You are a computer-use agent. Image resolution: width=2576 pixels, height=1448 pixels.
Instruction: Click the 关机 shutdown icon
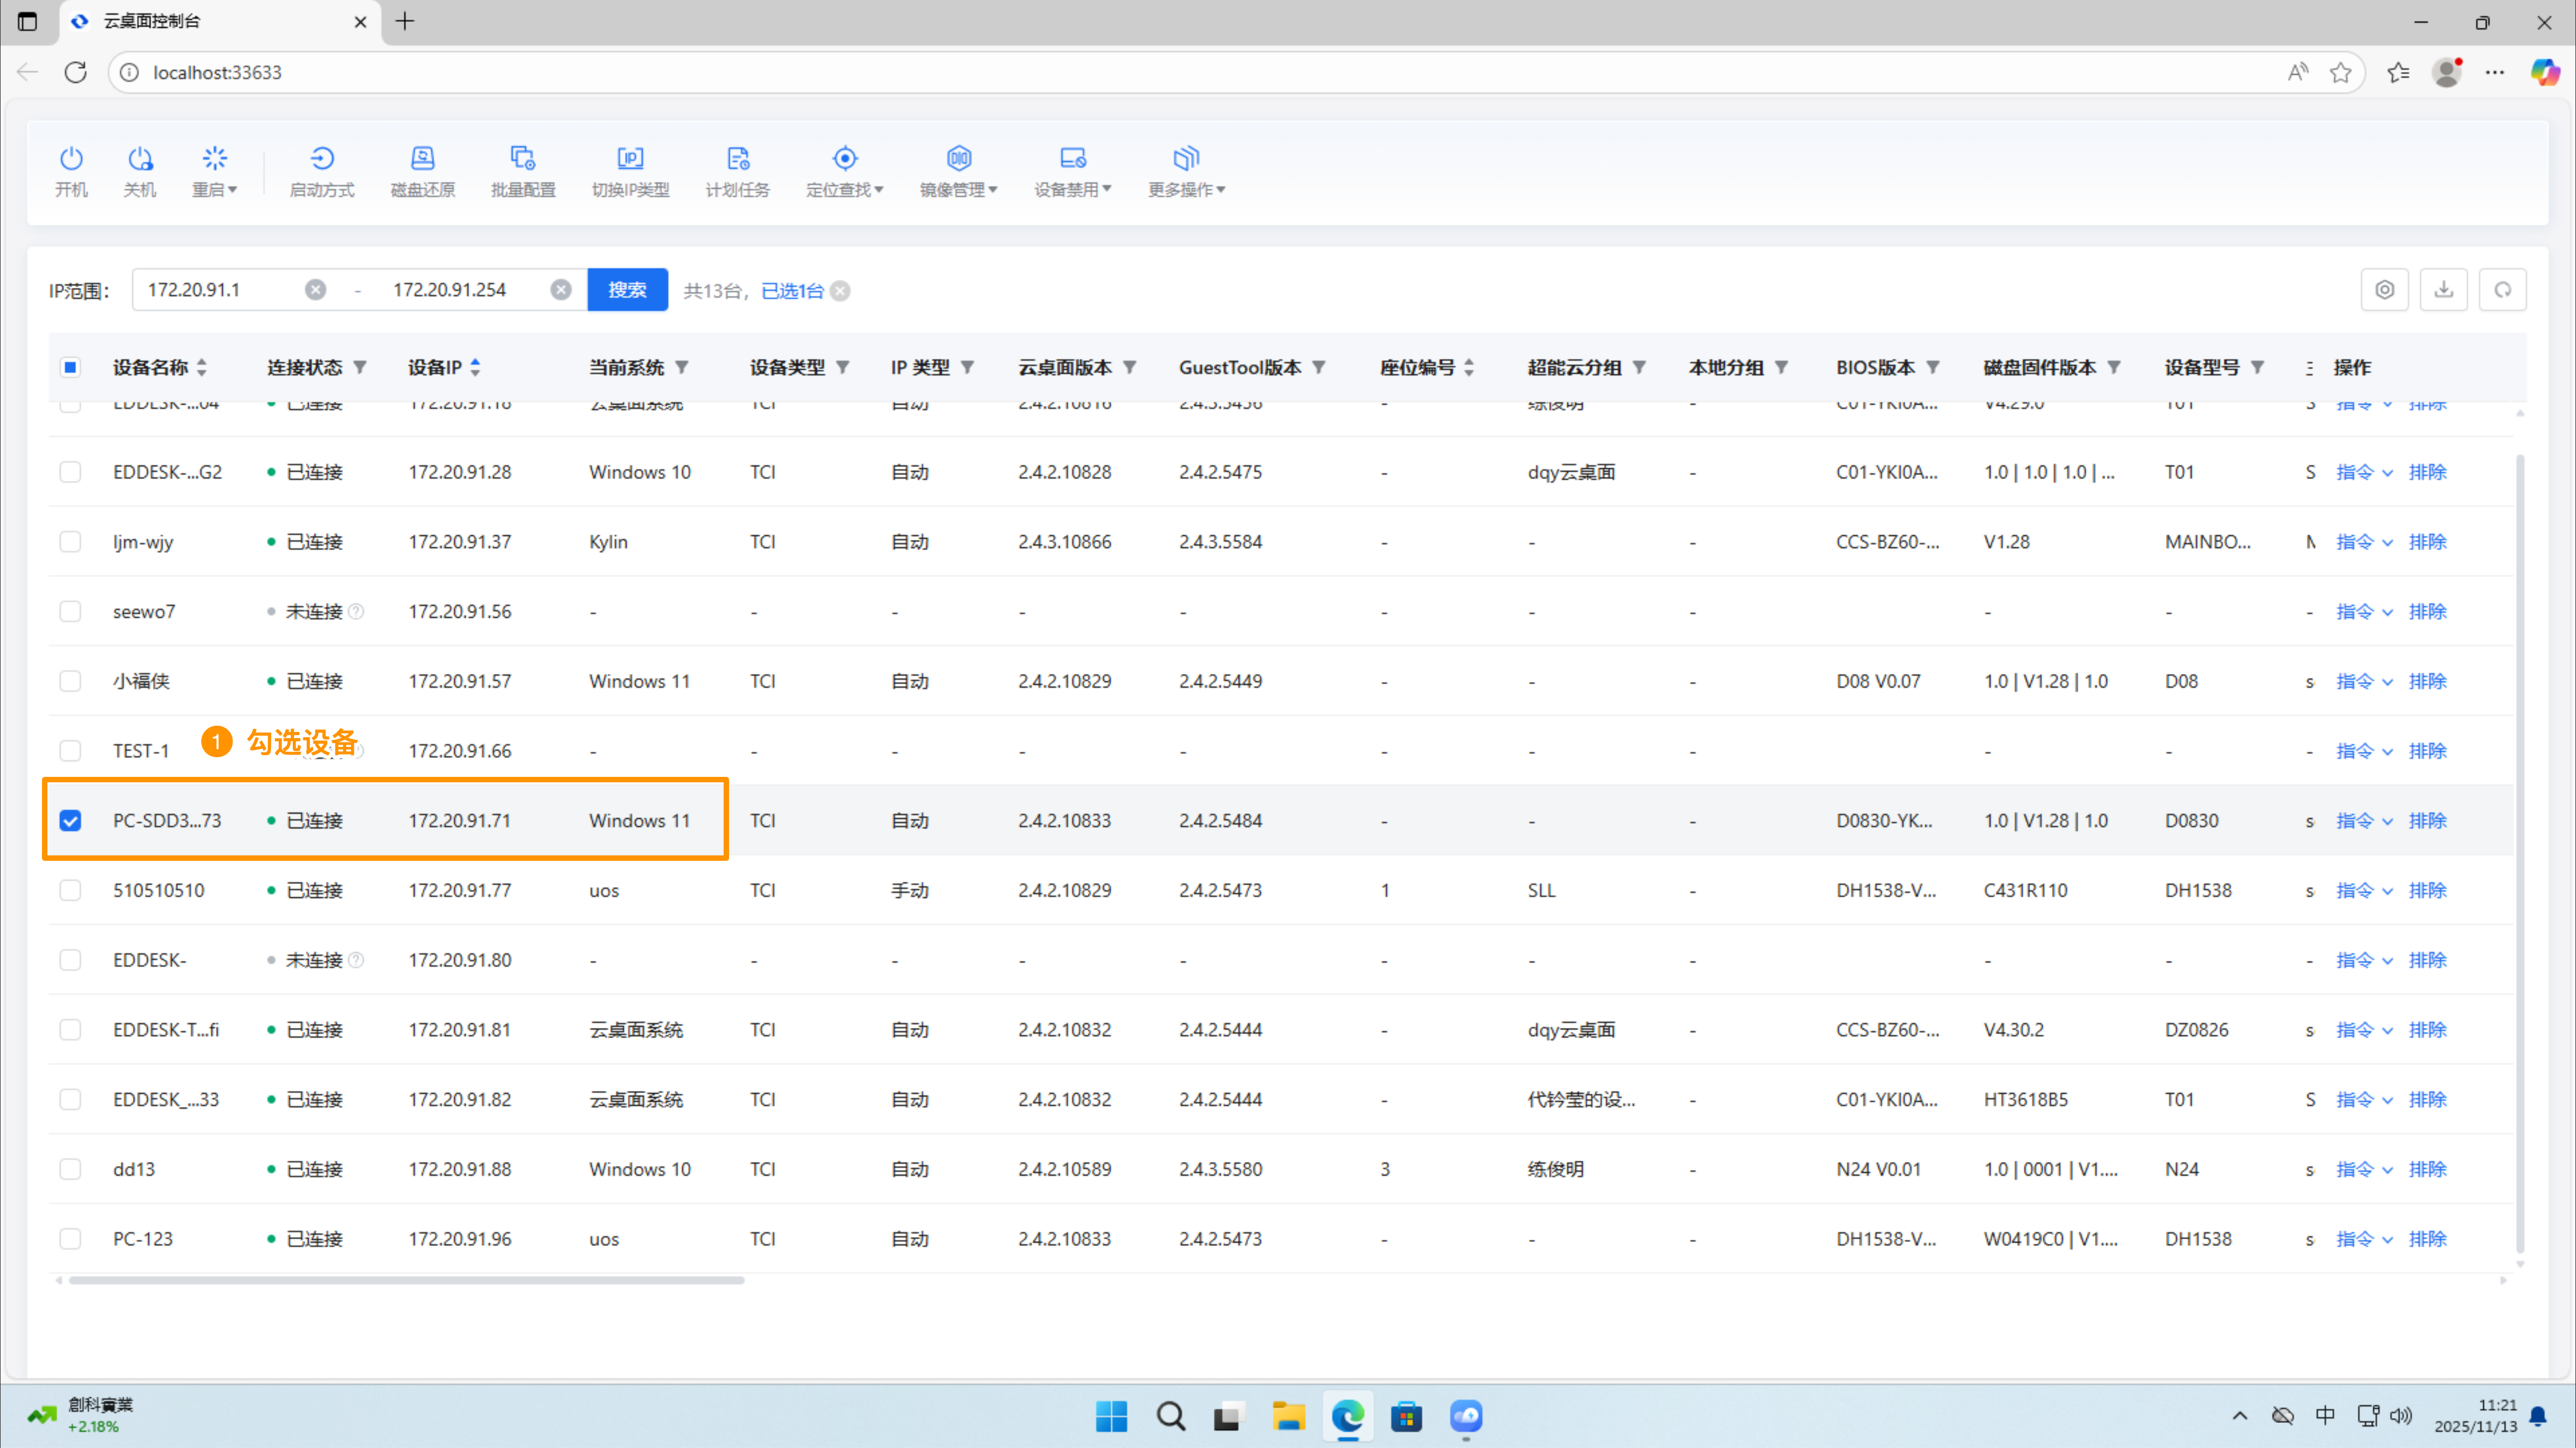click(140, 159)
